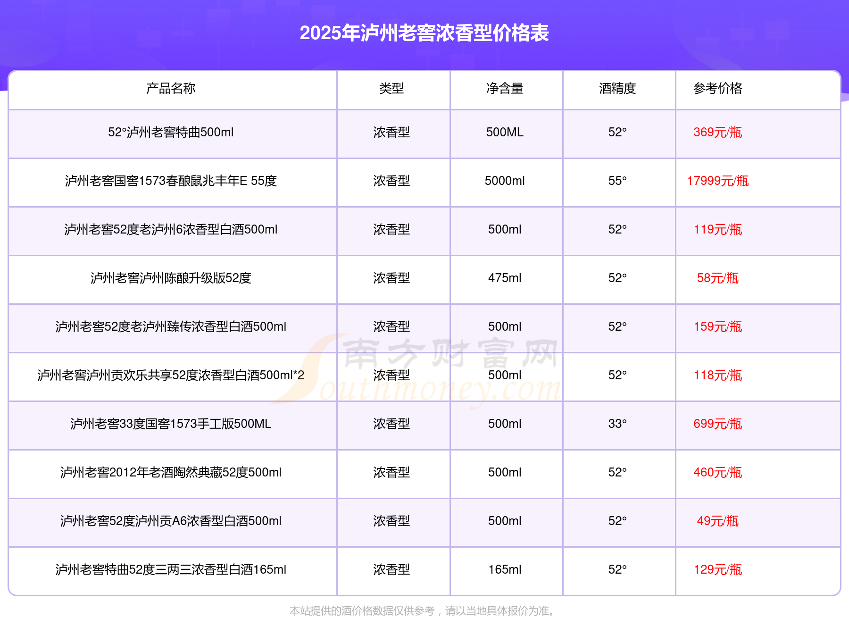
Task: Click the price 49元/瓶
Action: pyautogui.click(x=718, y=521)
